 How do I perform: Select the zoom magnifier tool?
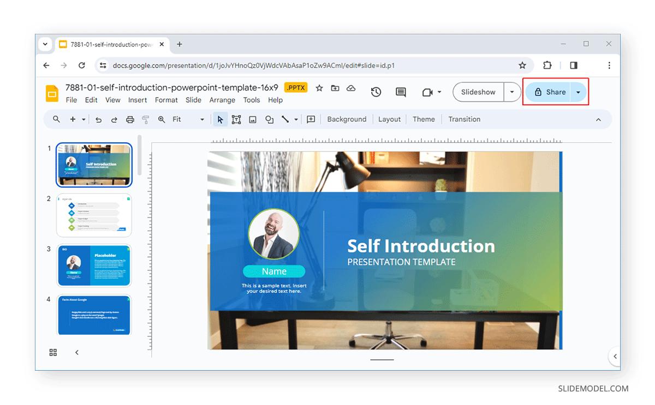coord(162,119)
